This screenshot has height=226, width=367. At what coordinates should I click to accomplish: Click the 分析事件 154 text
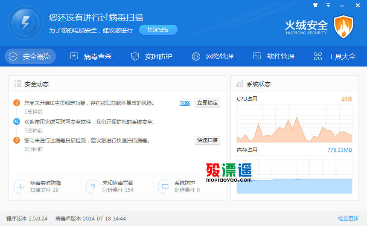tap(118, 190)
